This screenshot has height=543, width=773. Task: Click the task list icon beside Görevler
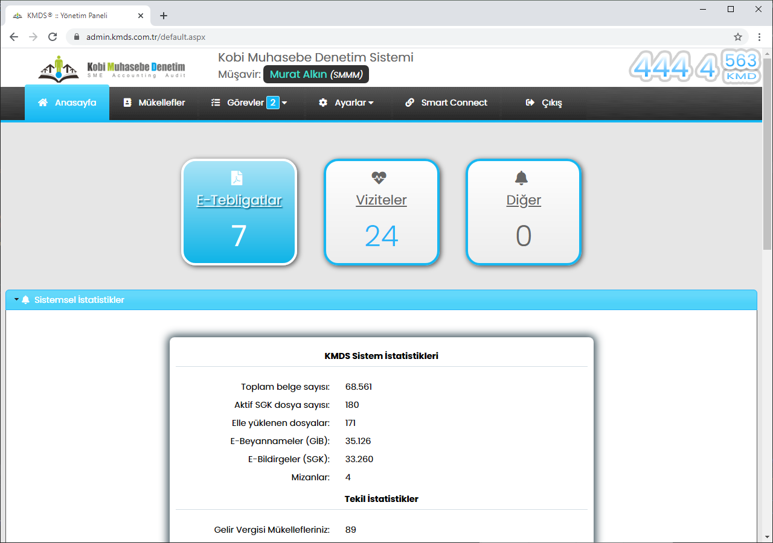pos(216,103)
